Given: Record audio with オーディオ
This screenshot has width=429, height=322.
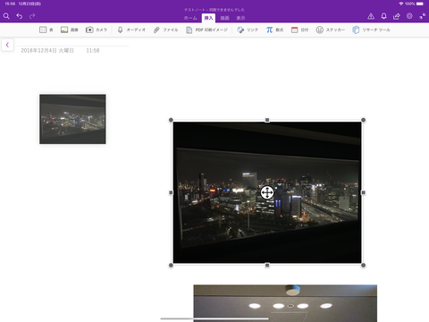Looking at the screenshot, I should click(x=131, y=30).
